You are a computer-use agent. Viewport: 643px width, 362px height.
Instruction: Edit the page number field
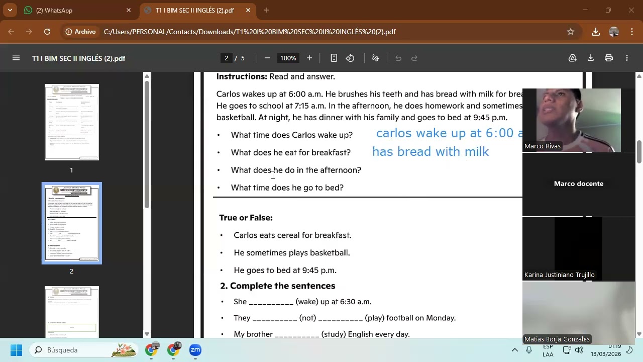227,58
